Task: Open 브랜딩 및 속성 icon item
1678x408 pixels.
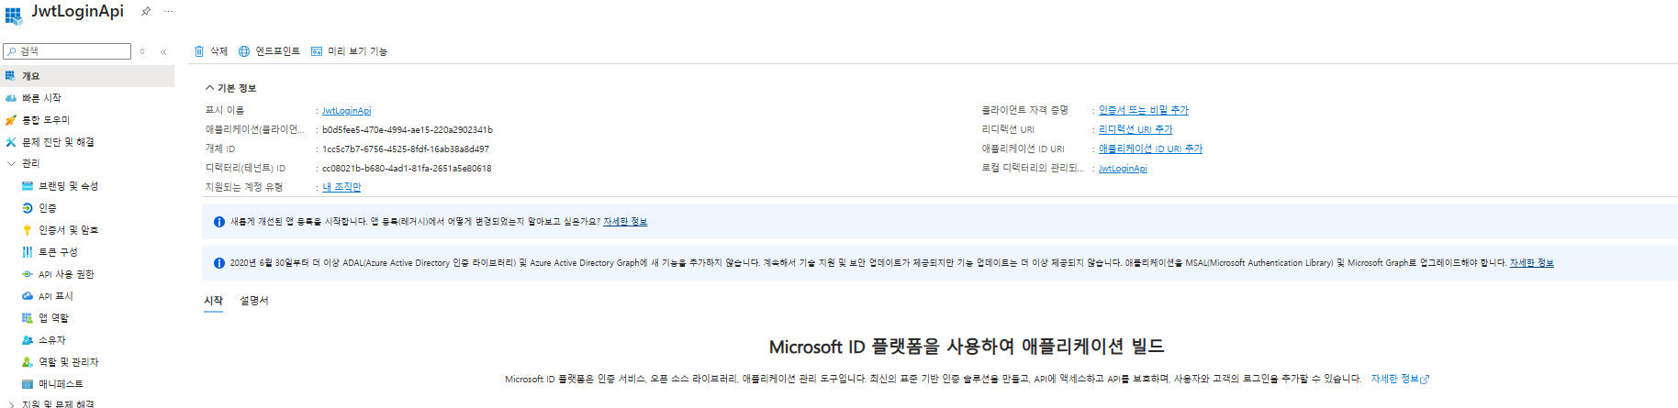Action: (x=28, y=186)
